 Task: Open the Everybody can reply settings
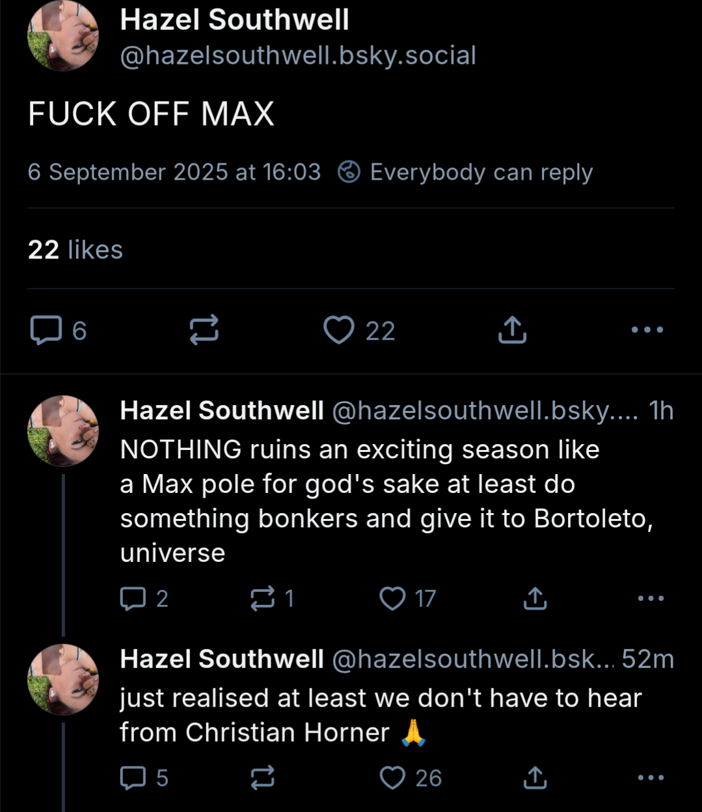pos(466,173)
